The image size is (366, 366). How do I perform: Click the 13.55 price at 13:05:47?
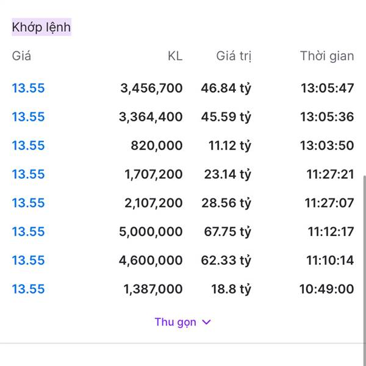[28, 88]
